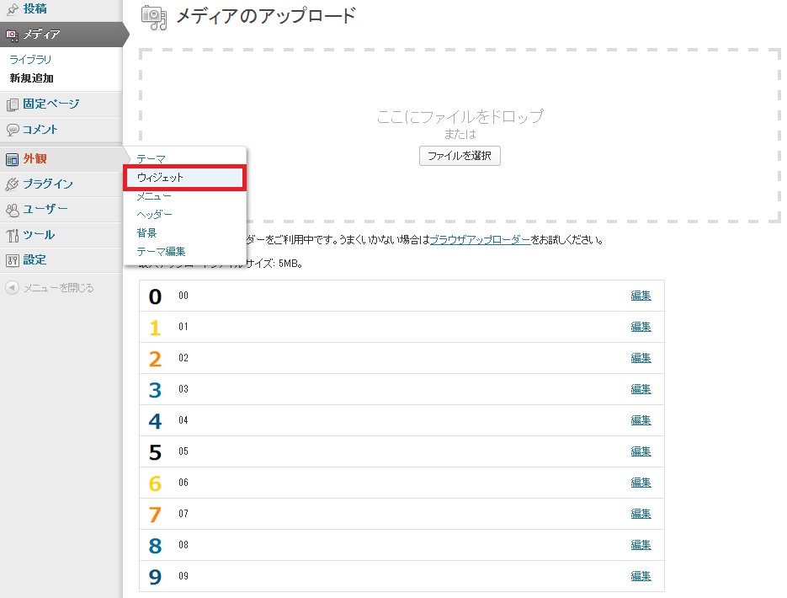
Task: Choose ヘッダー in the flyout menu
Action: [x=154, y=215]
